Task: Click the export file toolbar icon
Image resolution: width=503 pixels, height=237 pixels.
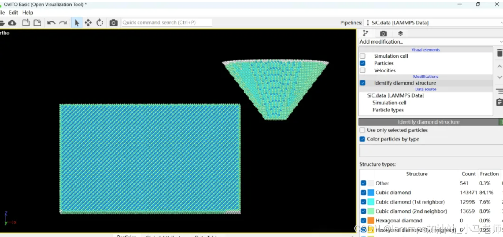Action: pos(26,23)
